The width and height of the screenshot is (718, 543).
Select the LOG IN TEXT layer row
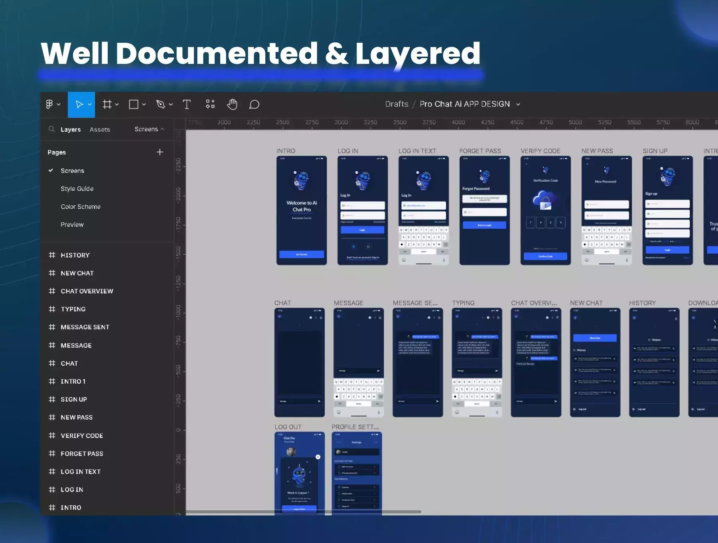tap(107, 471)
